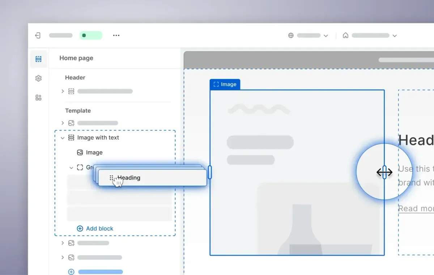
Task: Click the blue add section link at bottom
Action: pos(101,272)
